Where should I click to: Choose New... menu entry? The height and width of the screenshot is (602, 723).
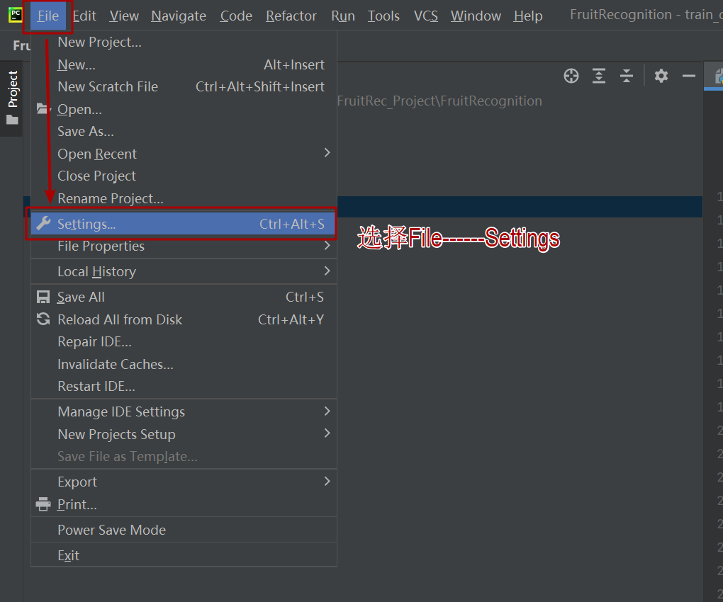pos(184,64)
